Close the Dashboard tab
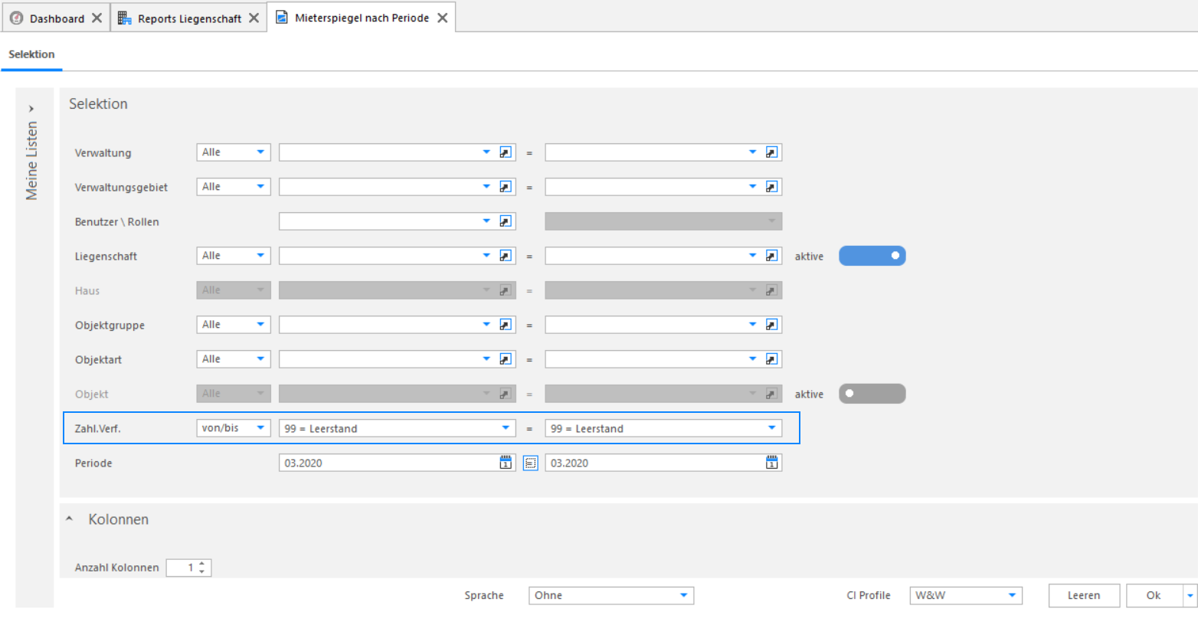 coord(97,18)
